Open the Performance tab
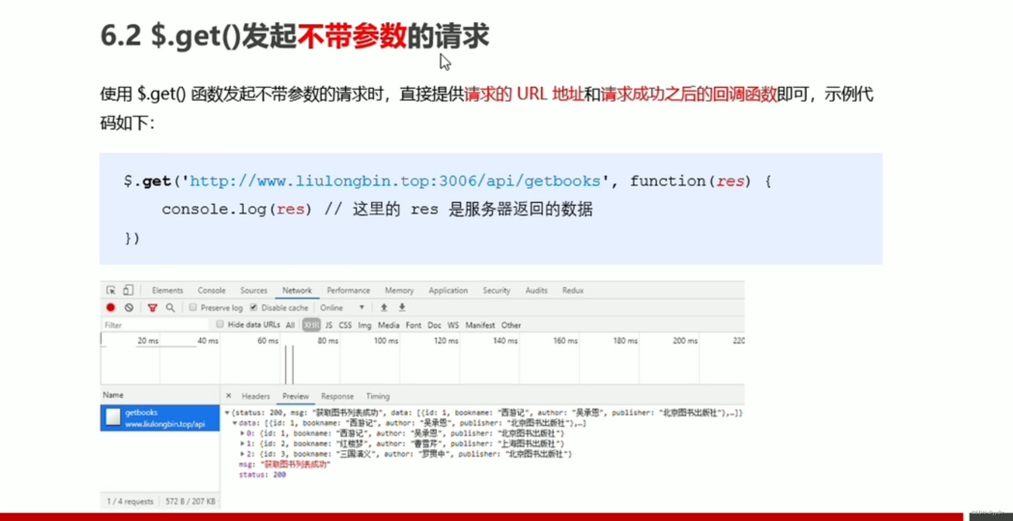Screen dimensions: 1013x521 pos(349,290)
